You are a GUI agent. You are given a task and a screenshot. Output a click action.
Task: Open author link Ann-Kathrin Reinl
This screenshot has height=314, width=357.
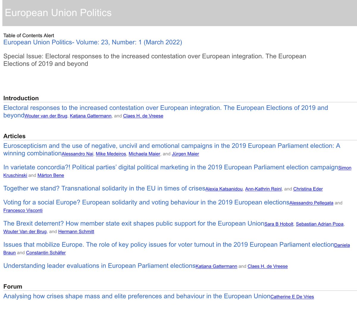click(263, 189)
